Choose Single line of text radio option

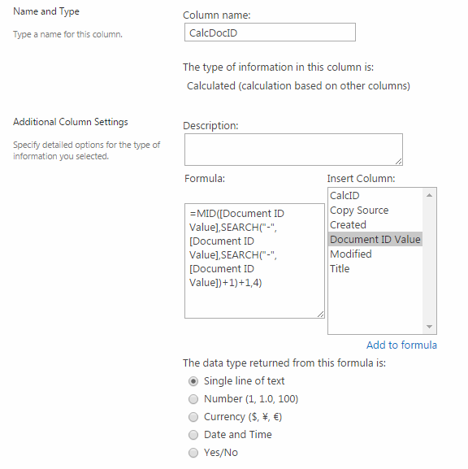[193, 381]
